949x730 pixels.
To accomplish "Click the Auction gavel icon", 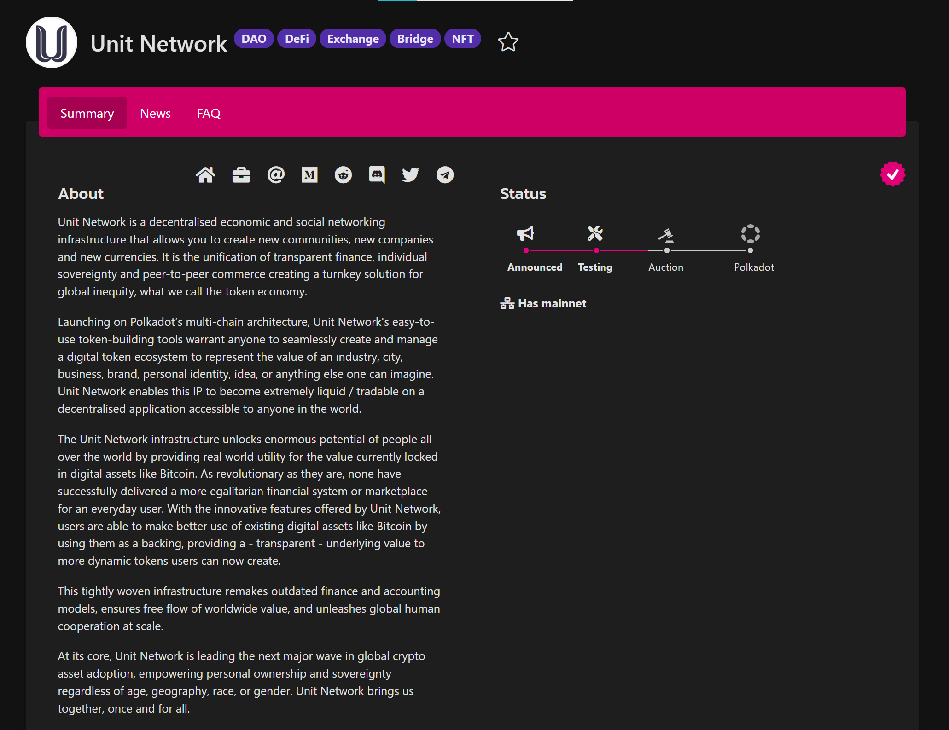I will point(666,235).
